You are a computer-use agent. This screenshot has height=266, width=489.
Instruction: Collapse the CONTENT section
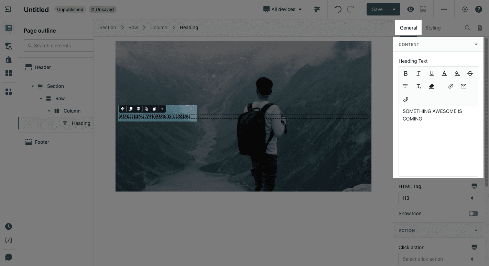pyautogui.click(x=476, y=45)
